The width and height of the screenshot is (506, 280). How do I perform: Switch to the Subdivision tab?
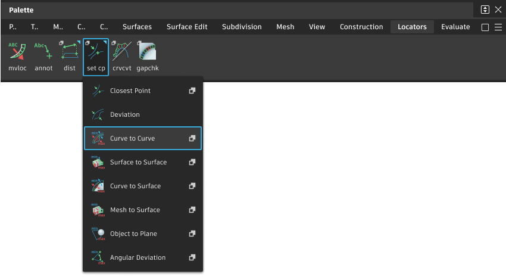242,27
